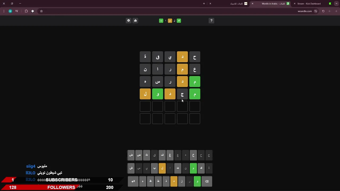340x191 pixels.
Task: Tap the ص key on the keyboard
Action: [x=139, y=155]
